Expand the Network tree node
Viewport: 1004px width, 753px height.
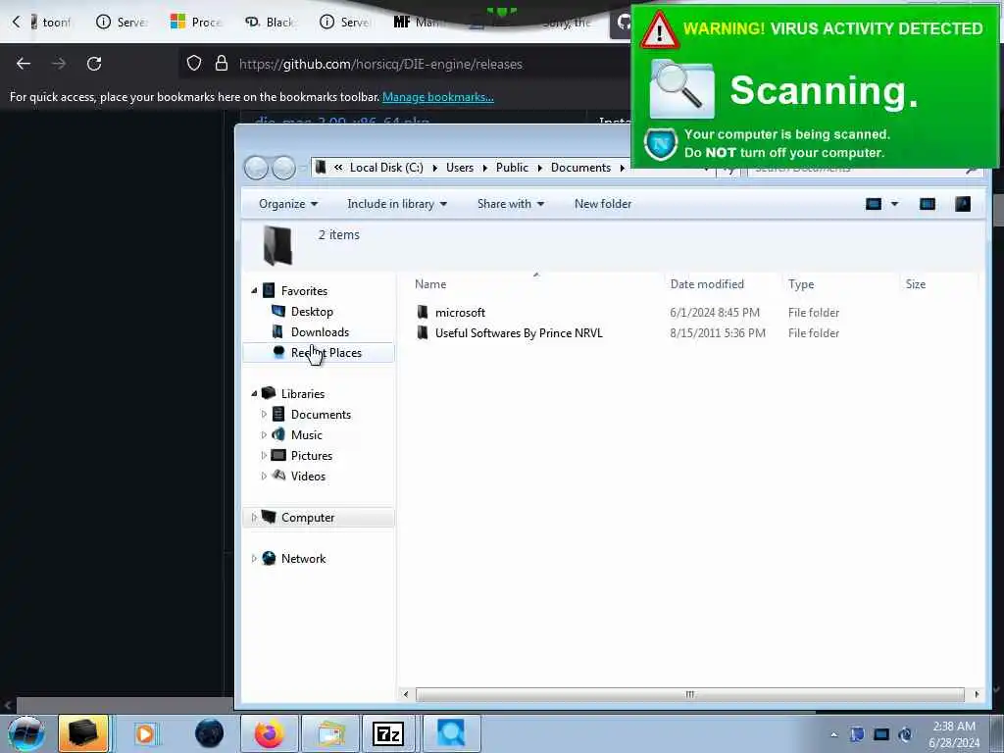tap(254, 558)
